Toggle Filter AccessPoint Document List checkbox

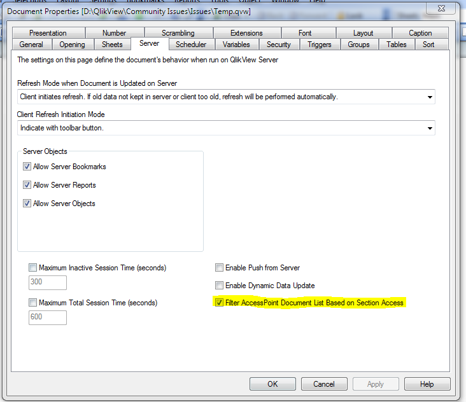(x=220, y=303)
